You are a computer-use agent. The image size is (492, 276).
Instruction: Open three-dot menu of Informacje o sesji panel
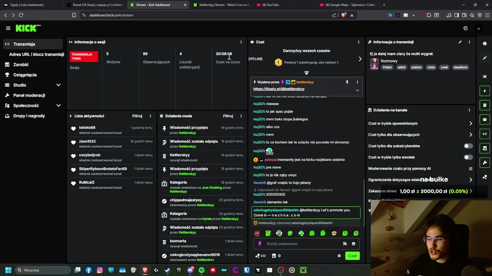[x=241, y=42]
